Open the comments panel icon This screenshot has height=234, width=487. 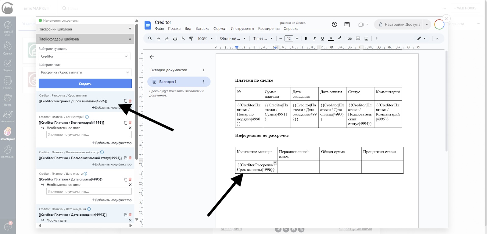coord(347,24)
